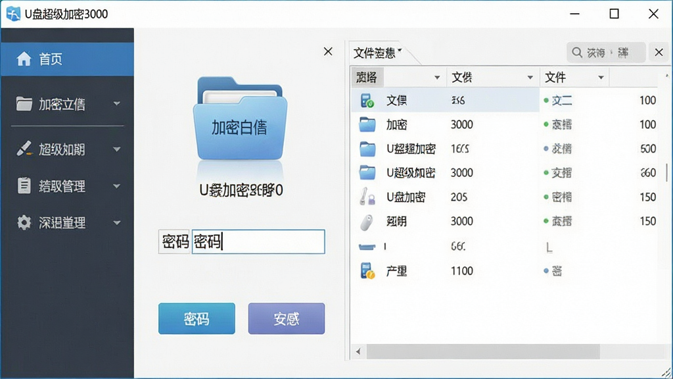Click the app logo in the title bar

coord(13,14)
